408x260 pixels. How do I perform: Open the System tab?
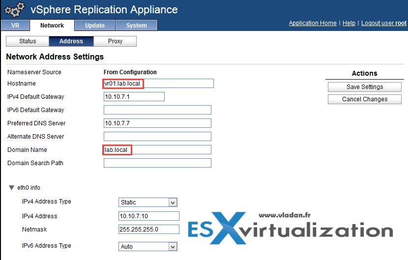point(136,25)
